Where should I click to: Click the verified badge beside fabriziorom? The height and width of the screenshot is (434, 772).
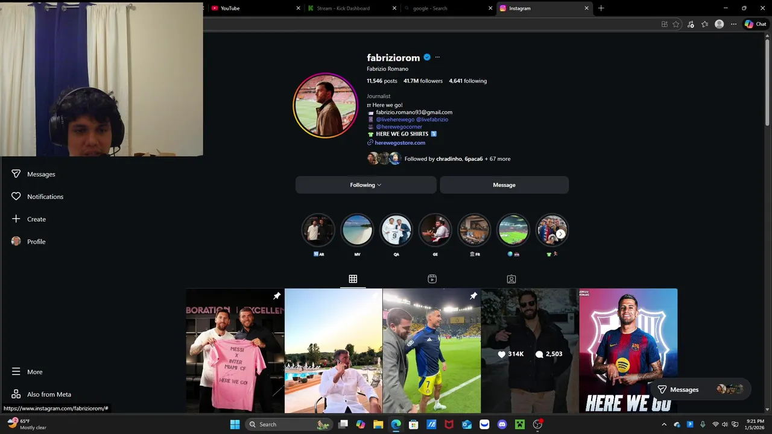pyautogui.click(x=427, y=57)
